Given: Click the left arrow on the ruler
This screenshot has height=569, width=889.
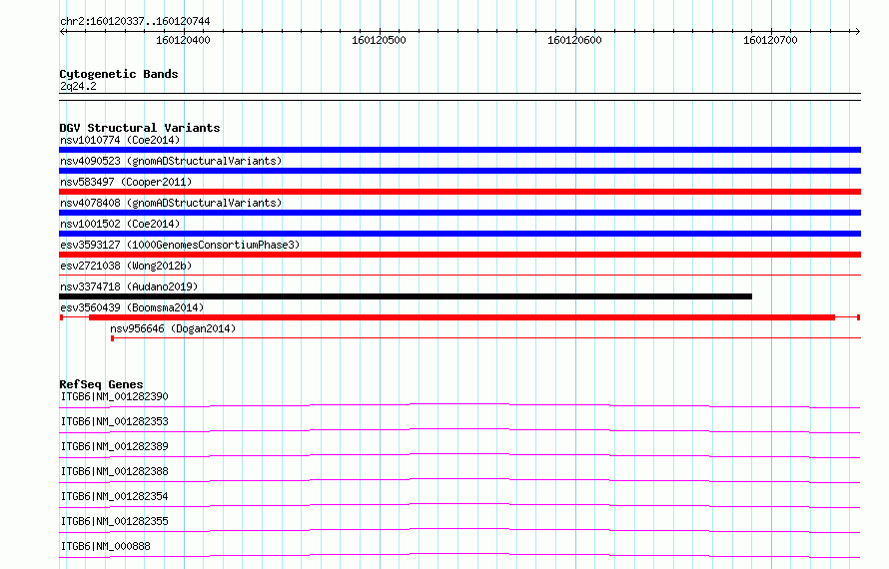Looking at the screenshot, I should point(63,32).
